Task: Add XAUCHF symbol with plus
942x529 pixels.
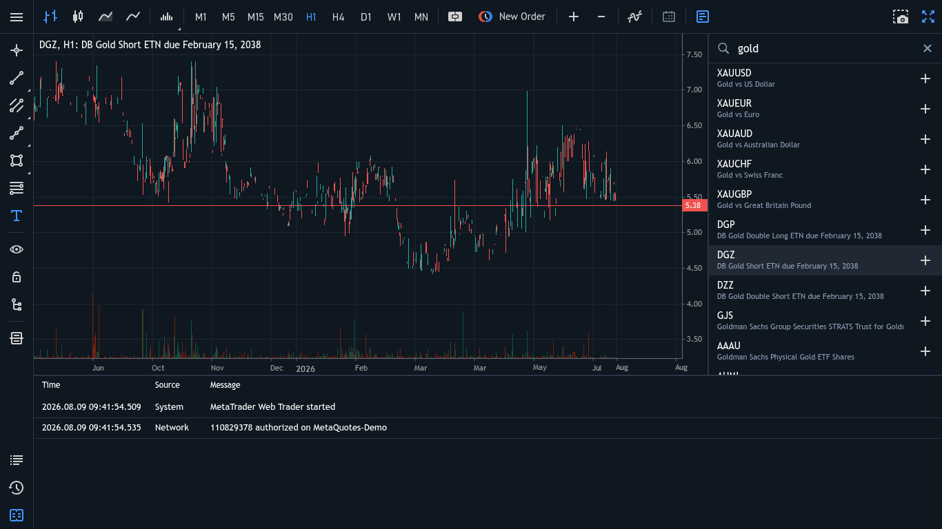Action: click(925, 169)
